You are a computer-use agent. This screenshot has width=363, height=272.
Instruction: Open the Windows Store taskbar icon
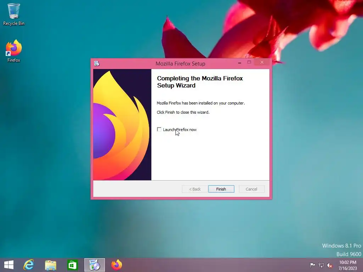(72, 265)
